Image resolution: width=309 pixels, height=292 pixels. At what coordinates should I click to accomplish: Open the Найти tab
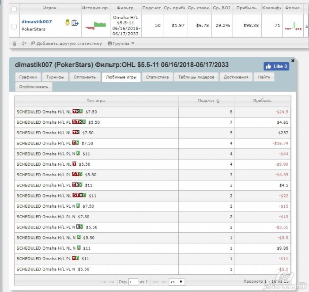point(264,77)
